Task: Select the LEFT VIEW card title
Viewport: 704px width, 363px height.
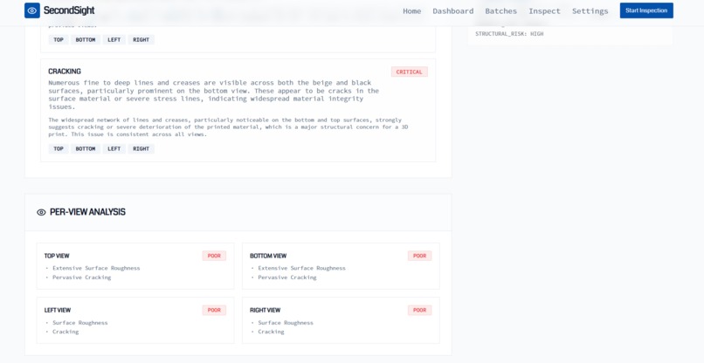Action: (58, 310)
